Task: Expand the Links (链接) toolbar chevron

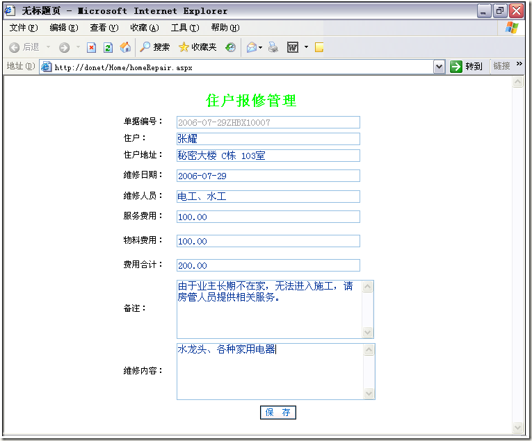Action: 519,65
